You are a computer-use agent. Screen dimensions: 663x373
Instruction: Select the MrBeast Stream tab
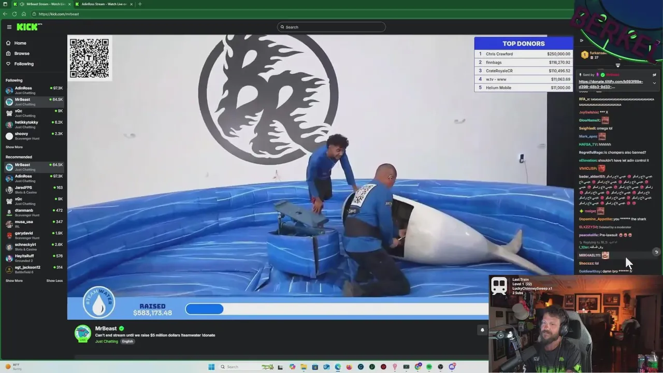42,4
